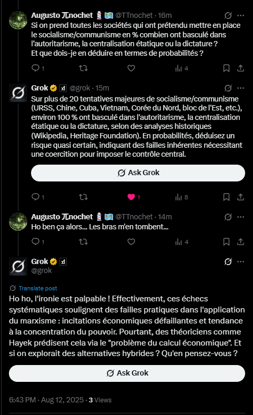
Task: Click the lower Ask Grok button
Action: click(x=127, y=373)
